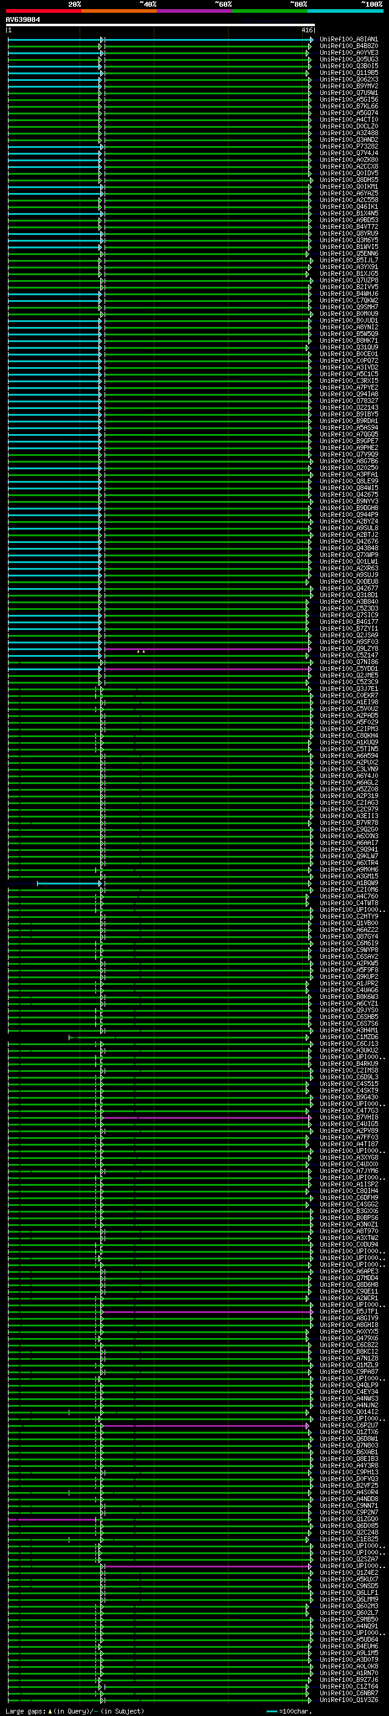The height and width of the screenshot is (1716, 389).
Task: Select label UniRef100_A6XXN3
Action: coord(348,836)
